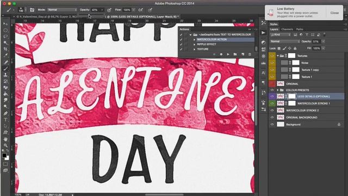348x196 pixels.
Task: Hide the Background layer
Action: [x=272, y=125]
